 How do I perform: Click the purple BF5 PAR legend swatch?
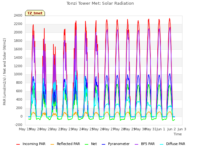pos(137,144)
